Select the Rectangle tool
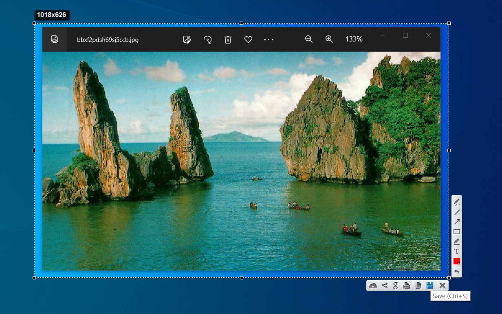502x314 pixels. coord(457,231)
